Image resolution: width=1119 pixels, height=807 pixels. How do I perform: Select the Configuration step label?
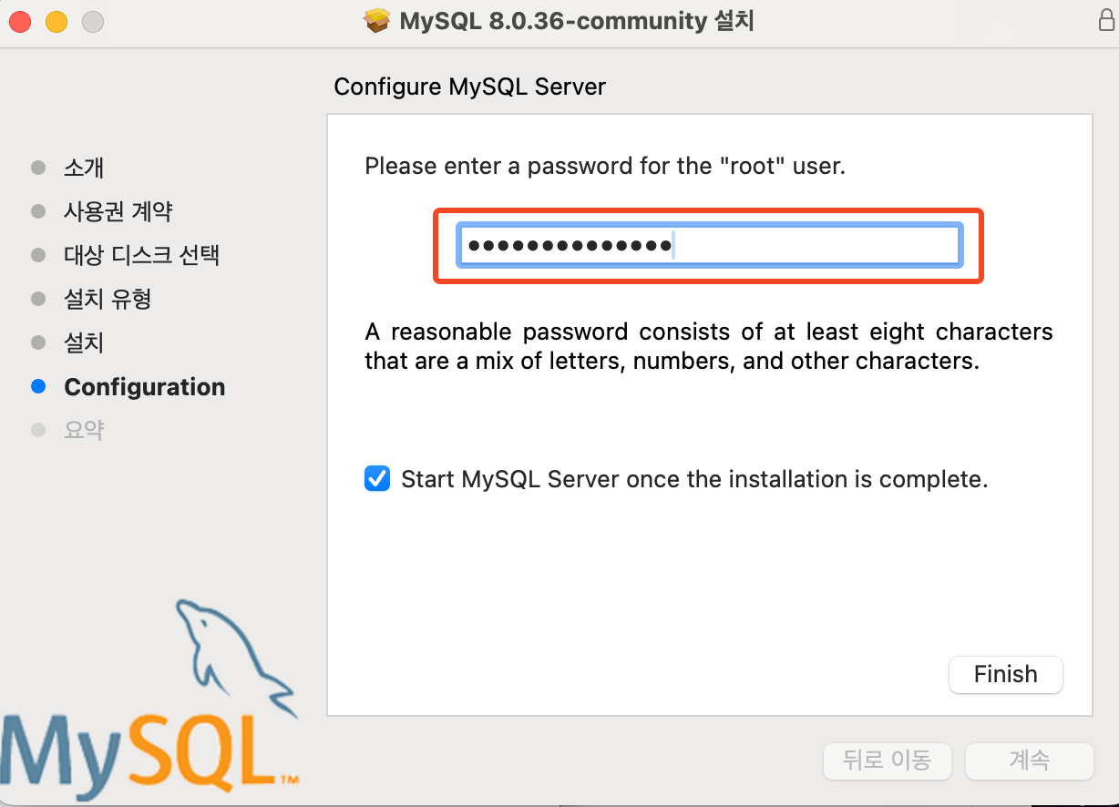[145, 387]
